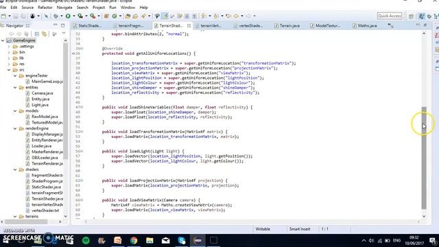Click the New Java Package icon

106,16
